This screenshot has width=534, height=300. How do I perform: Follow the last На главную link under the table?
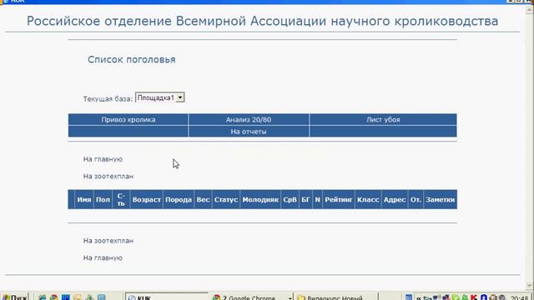(103, 257)
